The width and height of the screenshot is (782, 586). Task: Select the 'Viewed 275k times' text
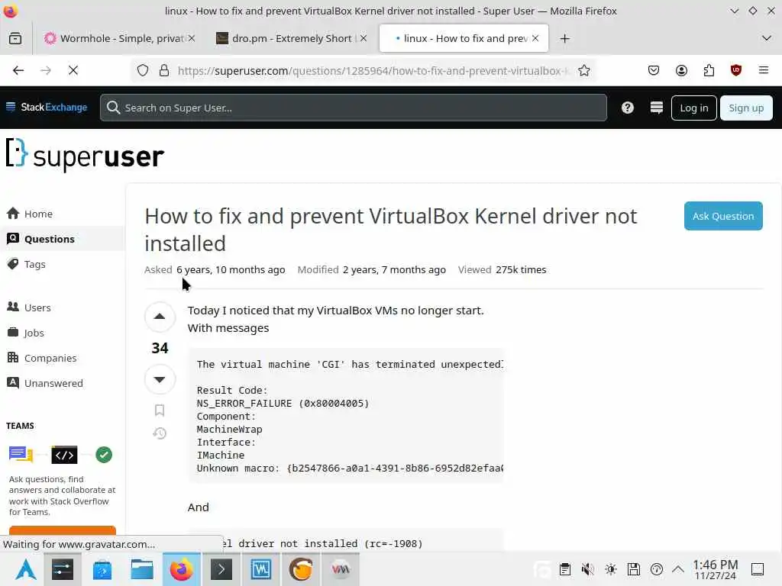click(x=502, y=269)
